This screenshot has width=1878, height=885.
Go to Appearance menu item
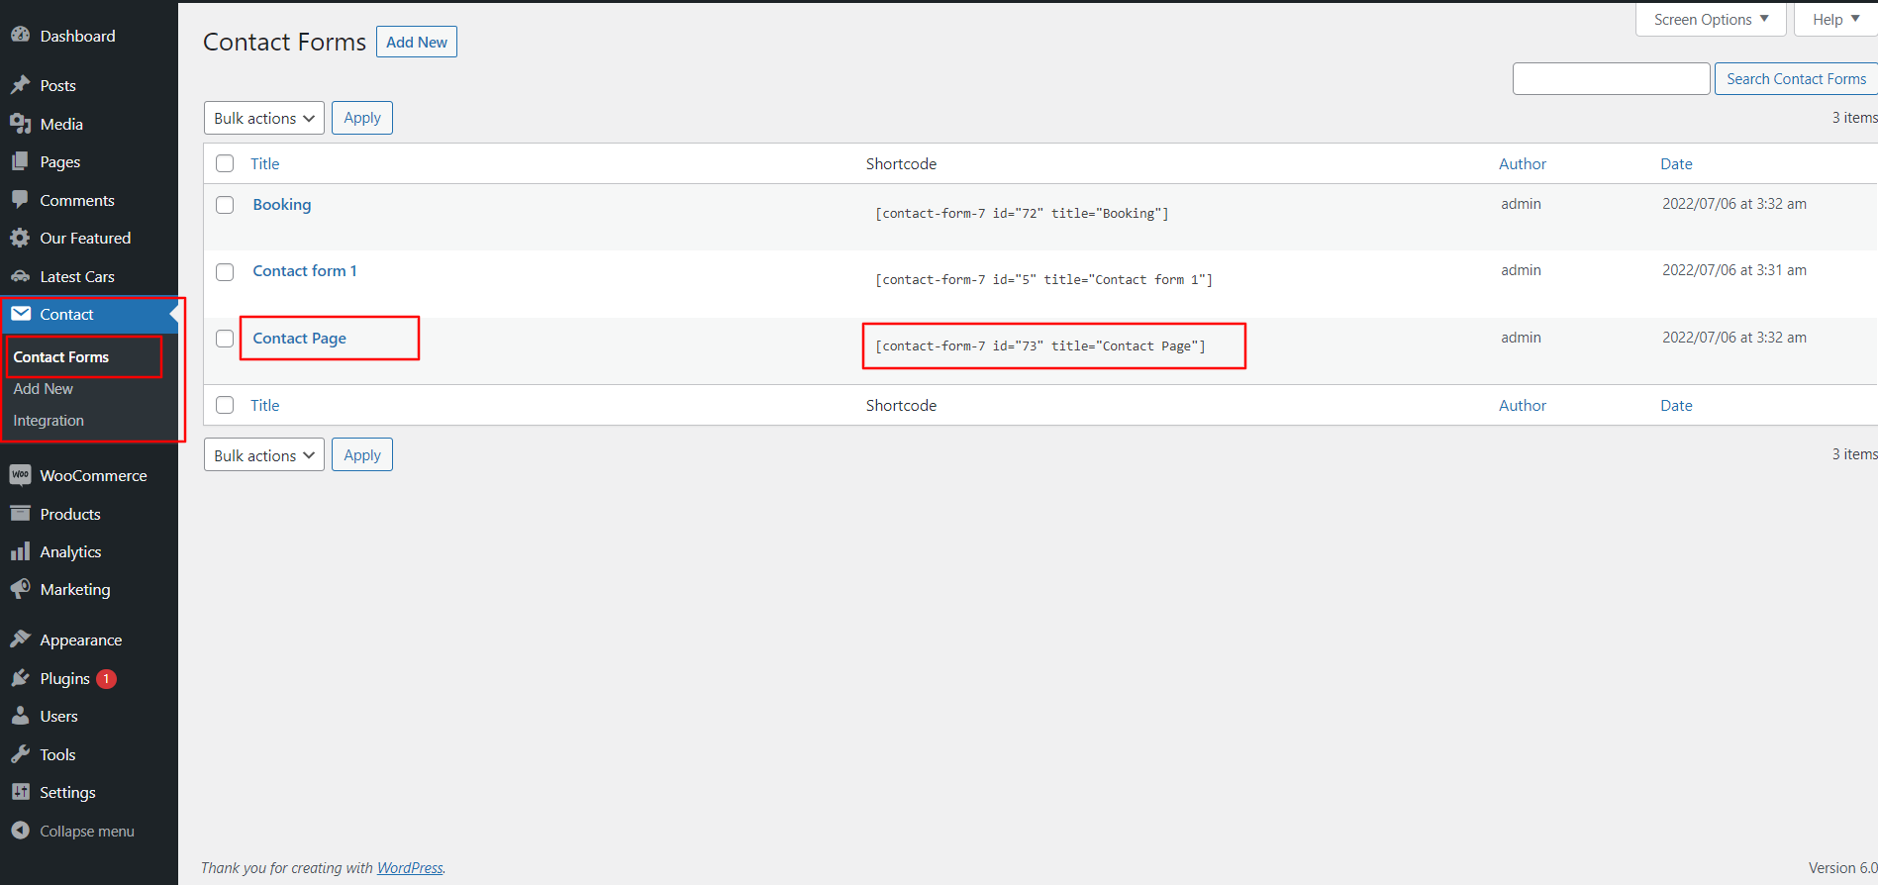point(81,640)
